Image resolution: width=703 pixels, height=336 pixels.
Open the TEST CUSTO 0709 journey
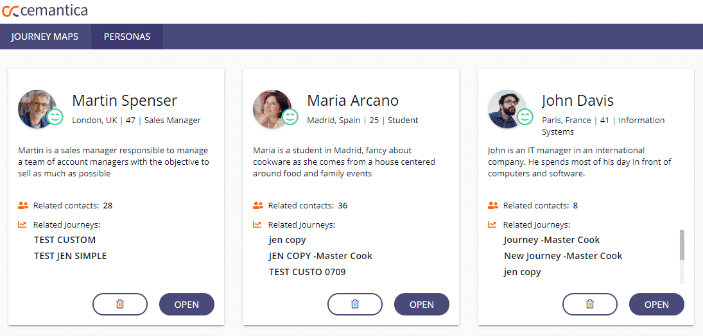click(308, 271)
